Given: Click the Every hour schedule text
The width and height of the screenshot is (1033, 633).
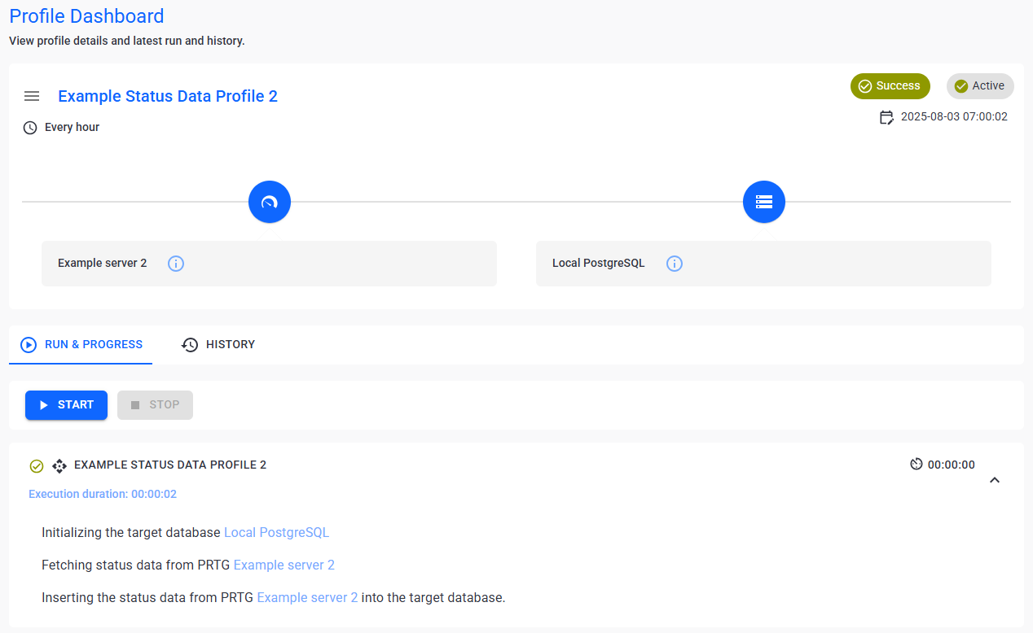Looking at the screenshot, I should click(73, 128).
